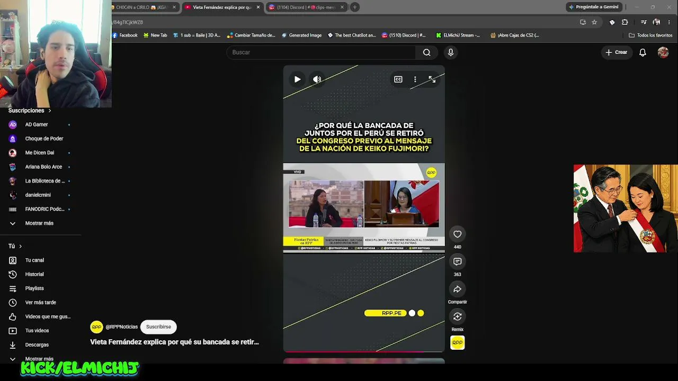The width and height of the screenshot is (678, 381).
Task: Bookmark this page with the star
Action: click(594, 22)
